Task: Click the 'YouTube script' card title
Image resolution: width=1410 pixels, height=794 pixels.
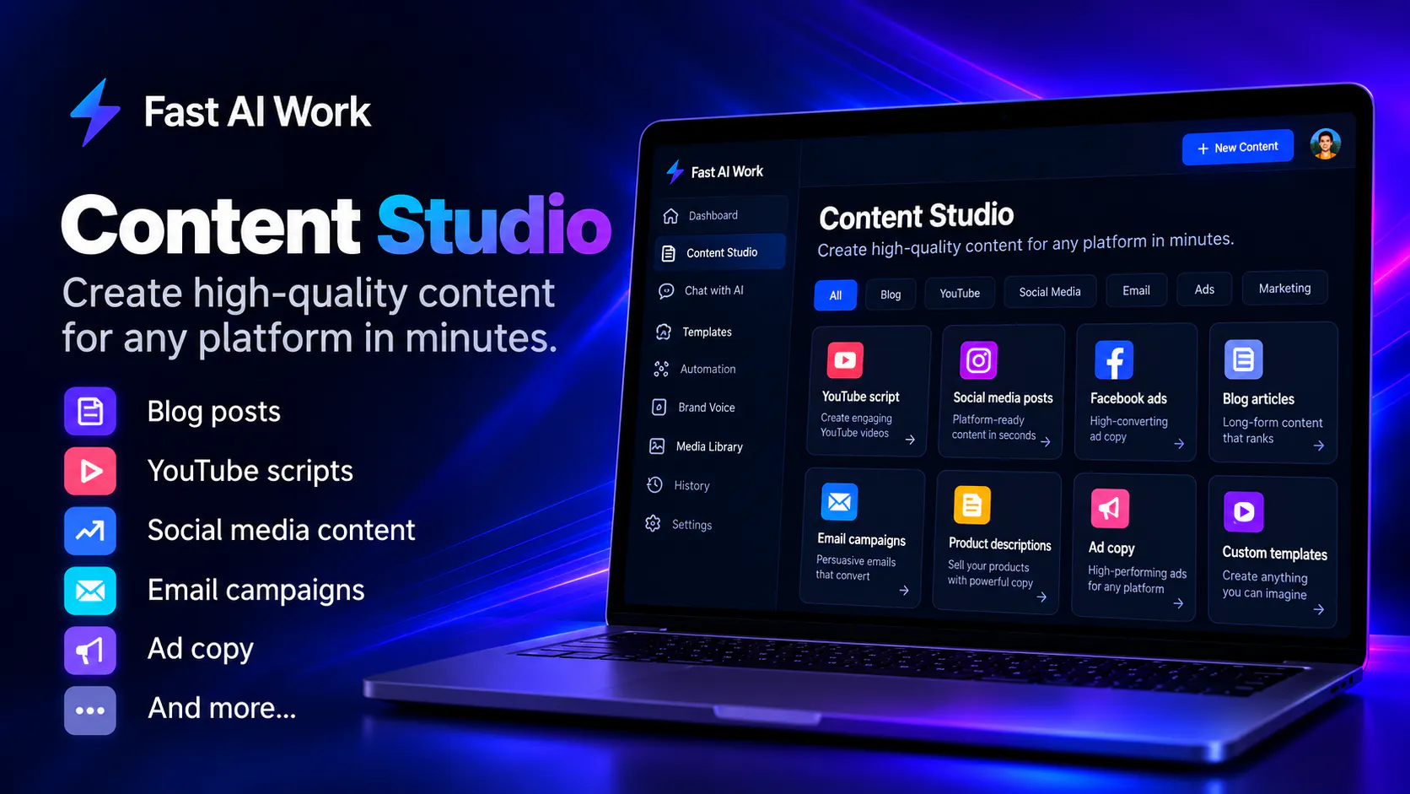Action: coord(860,397)
